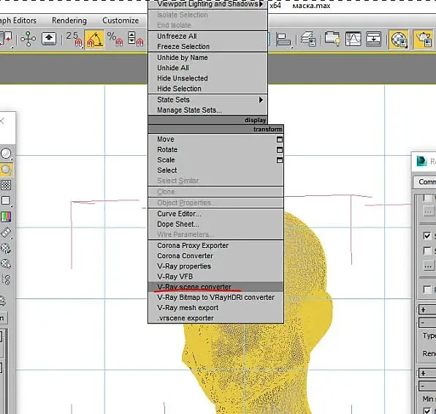Open the Material Editor icon
This screenshot has height=414, width=436.
[398, 39]
